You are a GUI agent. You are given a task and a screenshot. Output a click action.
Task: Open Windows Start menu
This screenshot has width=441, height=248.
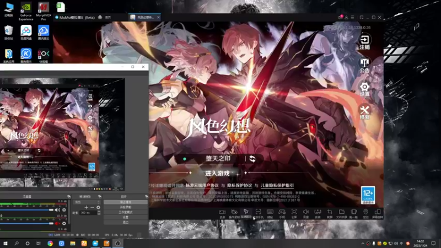coord(5,243)
